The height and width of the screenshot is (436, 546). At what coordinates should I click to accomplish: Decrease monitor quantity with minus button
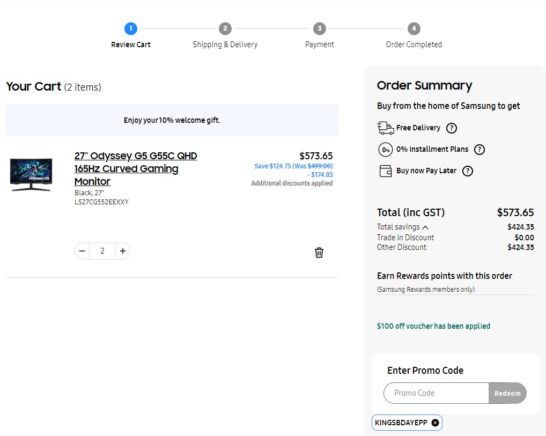82,251
